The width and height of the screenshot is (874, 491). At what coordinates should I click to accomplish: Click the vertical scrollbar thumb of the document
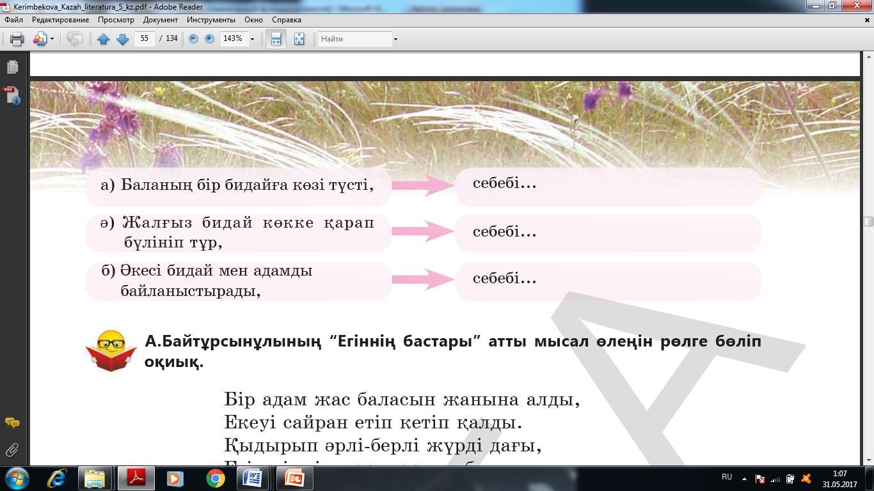(868, 222)
